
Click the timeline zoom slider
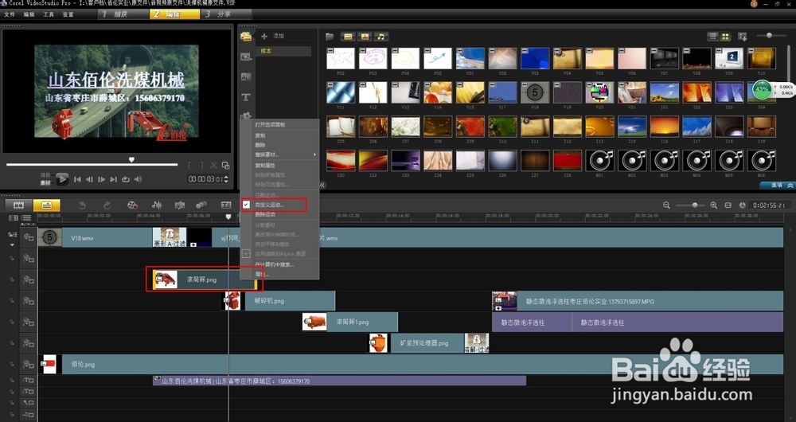click(x=696, y=205)
